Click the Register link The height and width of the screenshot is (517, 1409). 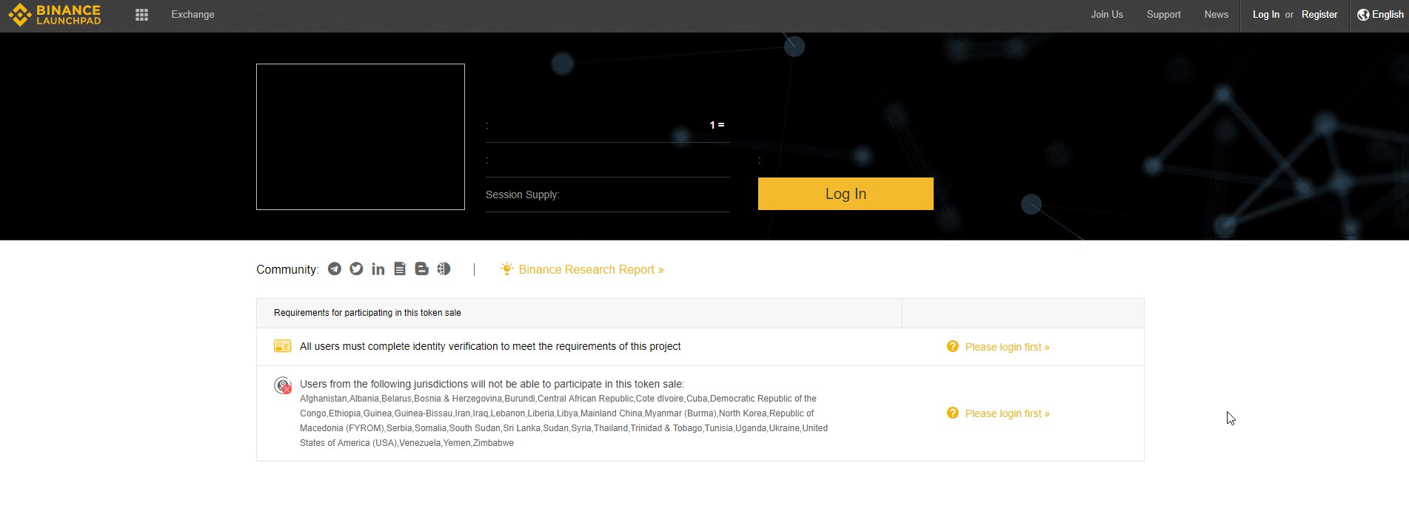[x=1319, y=15]
